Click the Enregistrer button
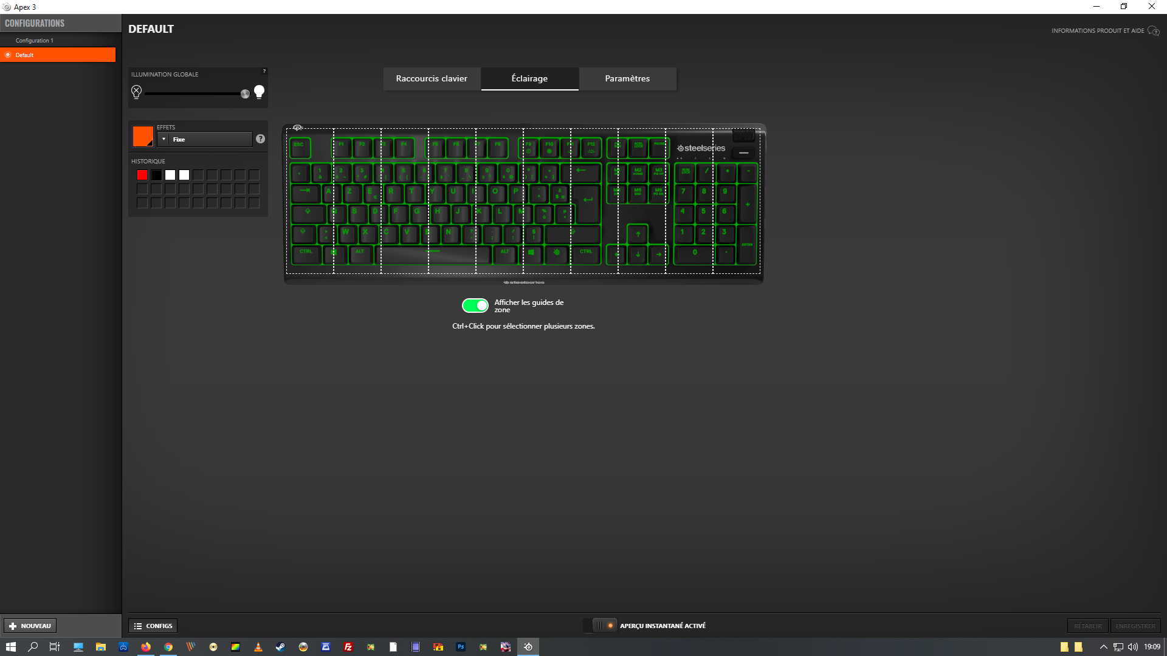Image resolution: width=1167 pixels, height=656 pixels. (1135, 626)
